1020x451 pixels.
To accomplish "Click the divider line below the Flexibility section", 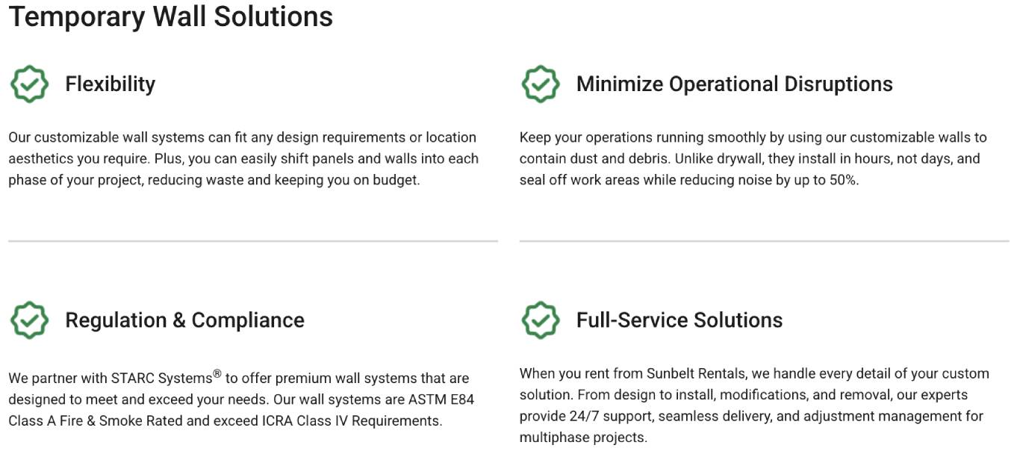I will pos(253,241).
